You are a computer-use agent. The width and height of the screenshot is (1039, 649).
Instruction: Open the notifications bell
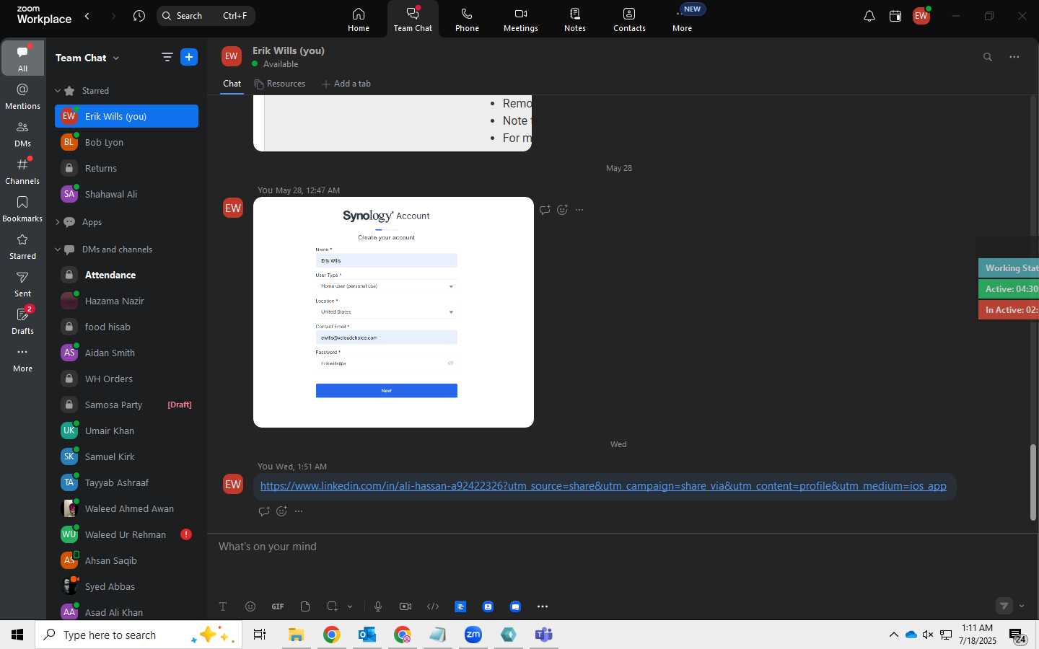tap(869, 16)
